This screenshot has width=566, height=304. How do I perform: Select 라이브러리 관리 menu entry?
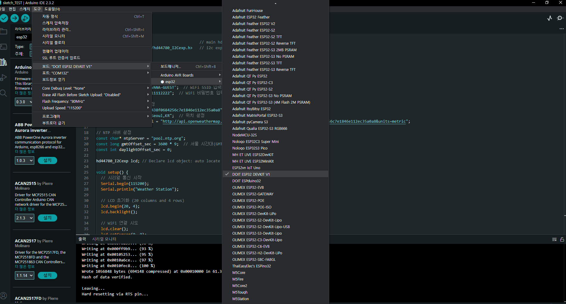(x=92, y=30)
